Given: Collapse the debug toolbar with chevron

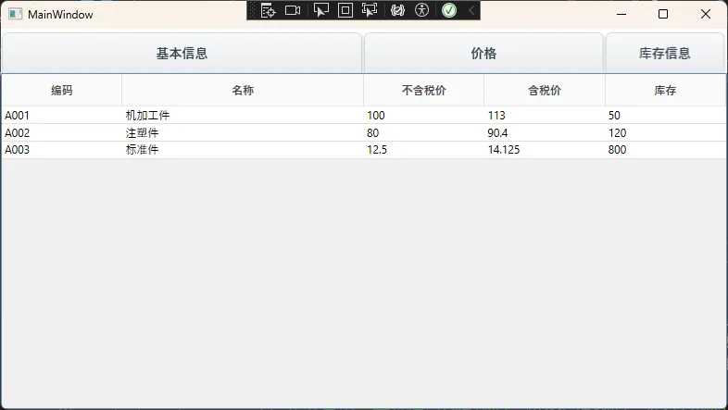Looking at the screenshot, I should pos(471,10).
